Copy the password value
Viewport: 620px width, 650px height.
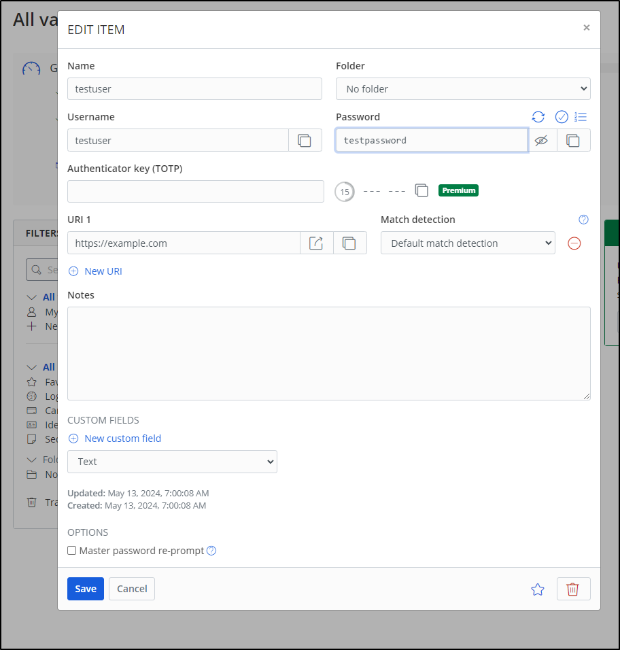click(x=573, y=141)
